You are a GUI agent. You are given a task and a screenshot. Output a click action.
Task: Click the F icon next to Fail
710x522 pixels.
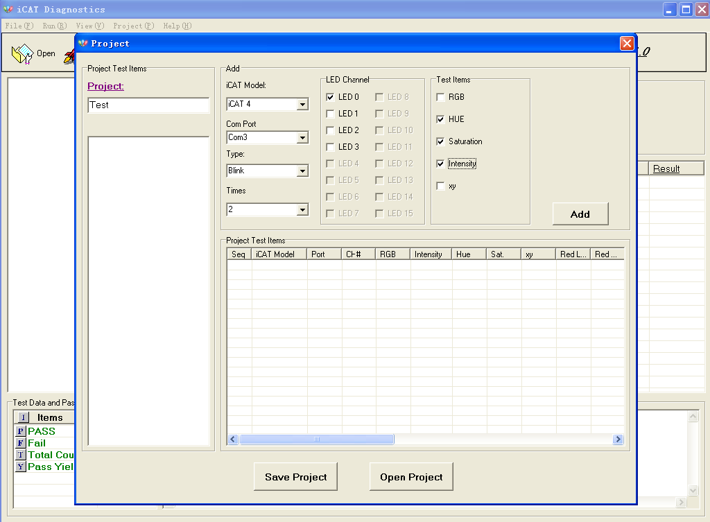(20, 443)
